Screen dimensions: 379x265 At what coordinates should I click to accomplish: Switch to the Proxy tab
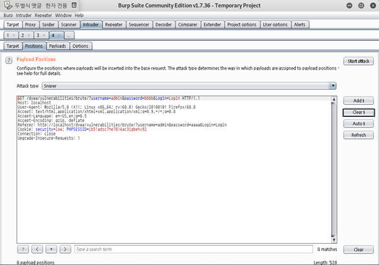click(30, 24)
